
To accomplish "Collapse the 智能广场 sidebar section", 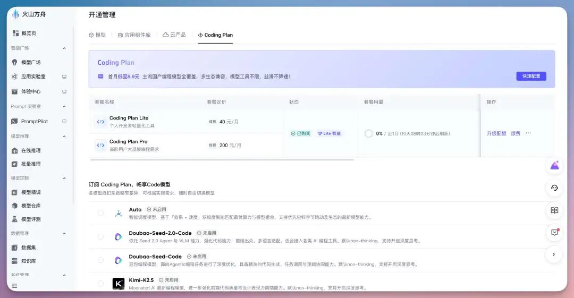I will (64, 48).
